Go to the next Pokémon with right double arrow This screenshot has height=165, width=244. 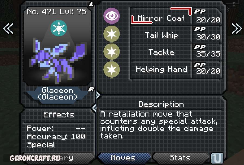click(x=237, y=29)
